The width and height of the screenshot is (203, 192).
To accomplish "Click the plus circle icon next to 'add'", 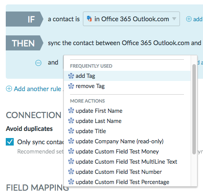I will pos(189,19).
